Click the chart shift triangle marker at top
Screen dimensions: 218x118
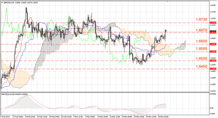pyautogui.click(x=167, y=2)
